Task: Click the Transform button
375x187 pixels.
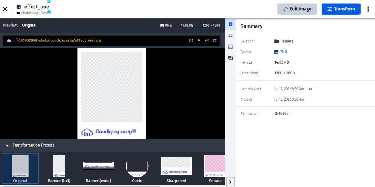Action: click(x=341, y=9)
